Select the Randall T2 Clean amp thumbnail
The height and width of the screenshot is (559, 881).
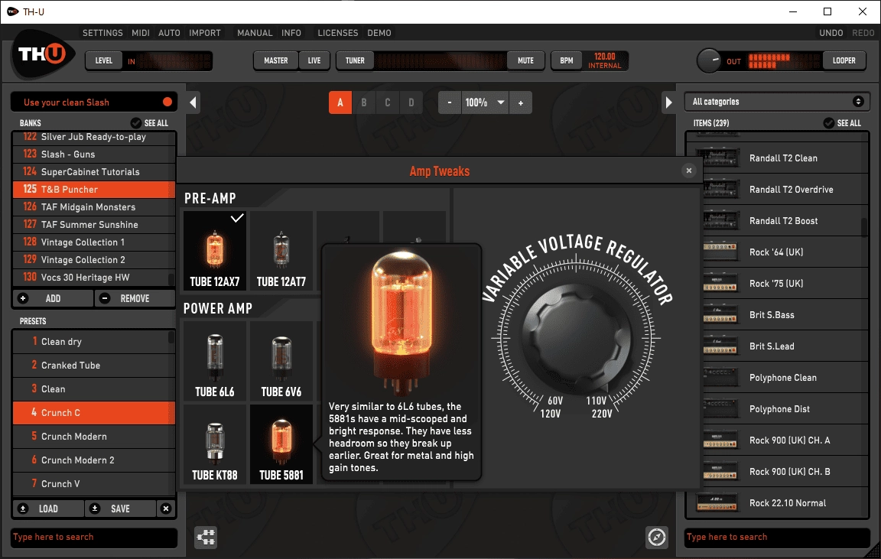click(x=717, y=158)
